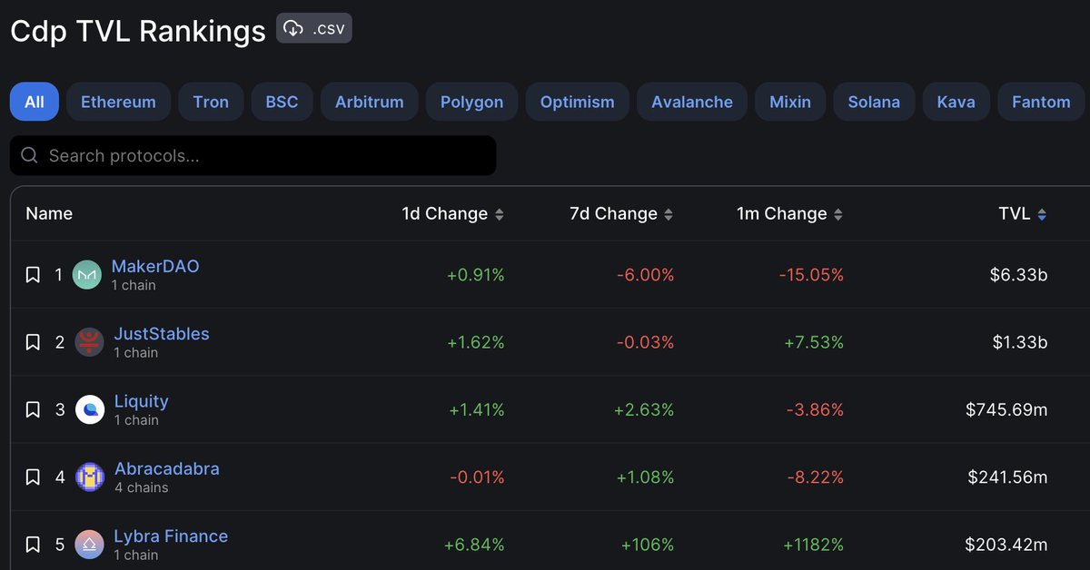Click Liquity 7d change +2.63%

tap(644, 410)
